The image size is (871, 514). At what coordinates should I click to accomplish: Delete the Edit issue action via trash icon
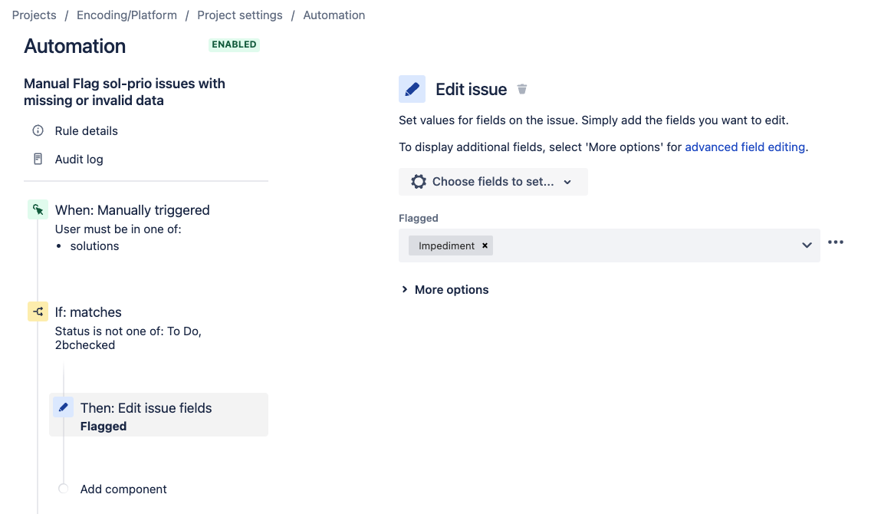[522, 89]
